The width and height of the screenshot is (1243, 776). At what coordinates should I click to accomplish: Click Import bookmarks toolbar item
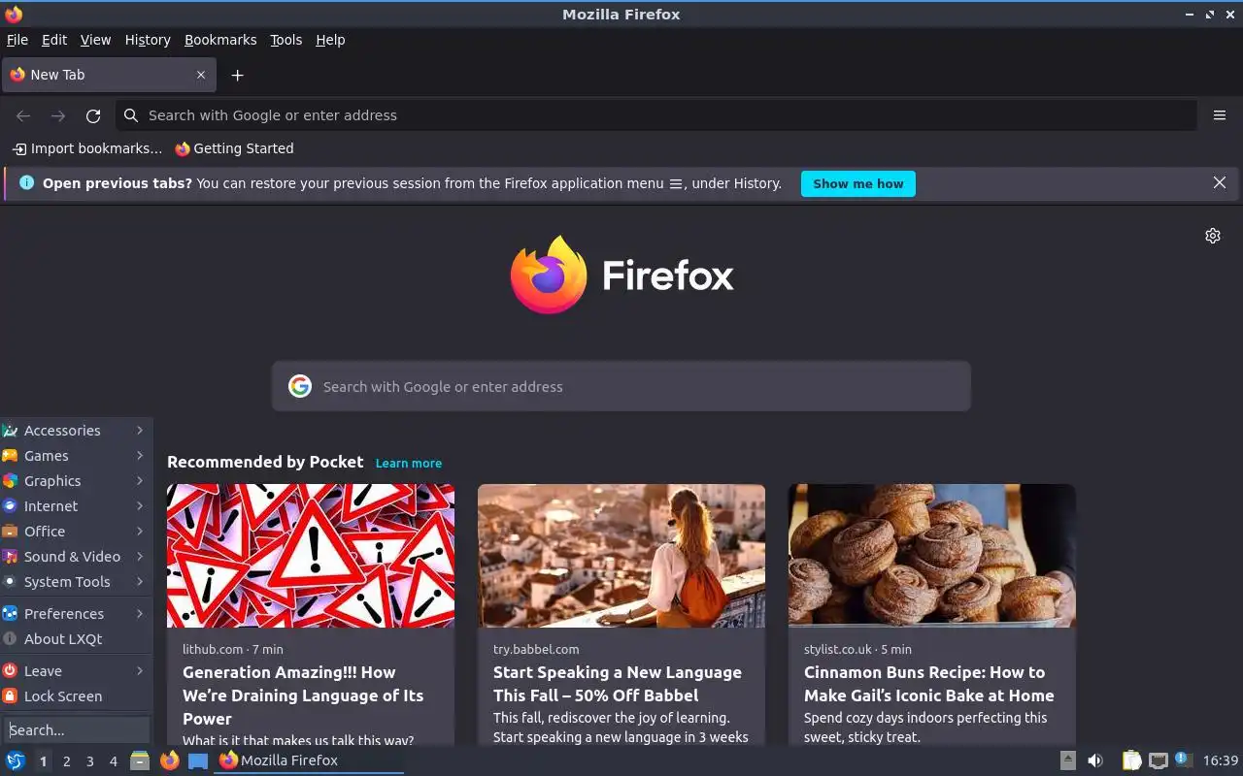pyautogui.click(x=87, y=148)
